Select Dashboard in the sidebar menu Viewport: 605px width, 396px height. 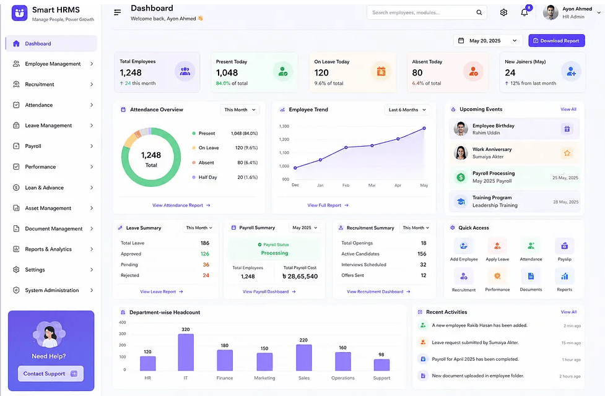(51, 43)
